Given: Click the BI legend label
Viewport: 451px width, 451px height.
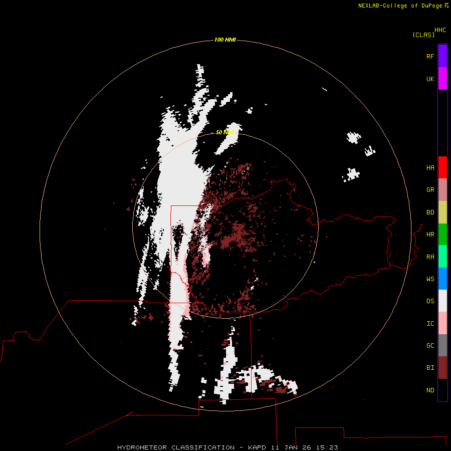Looking at the screenshot, I should (x=430, y=368).
